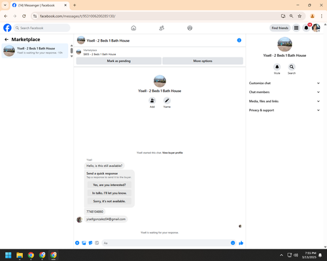
Task: Click More options button
Action: click(203, 61)
